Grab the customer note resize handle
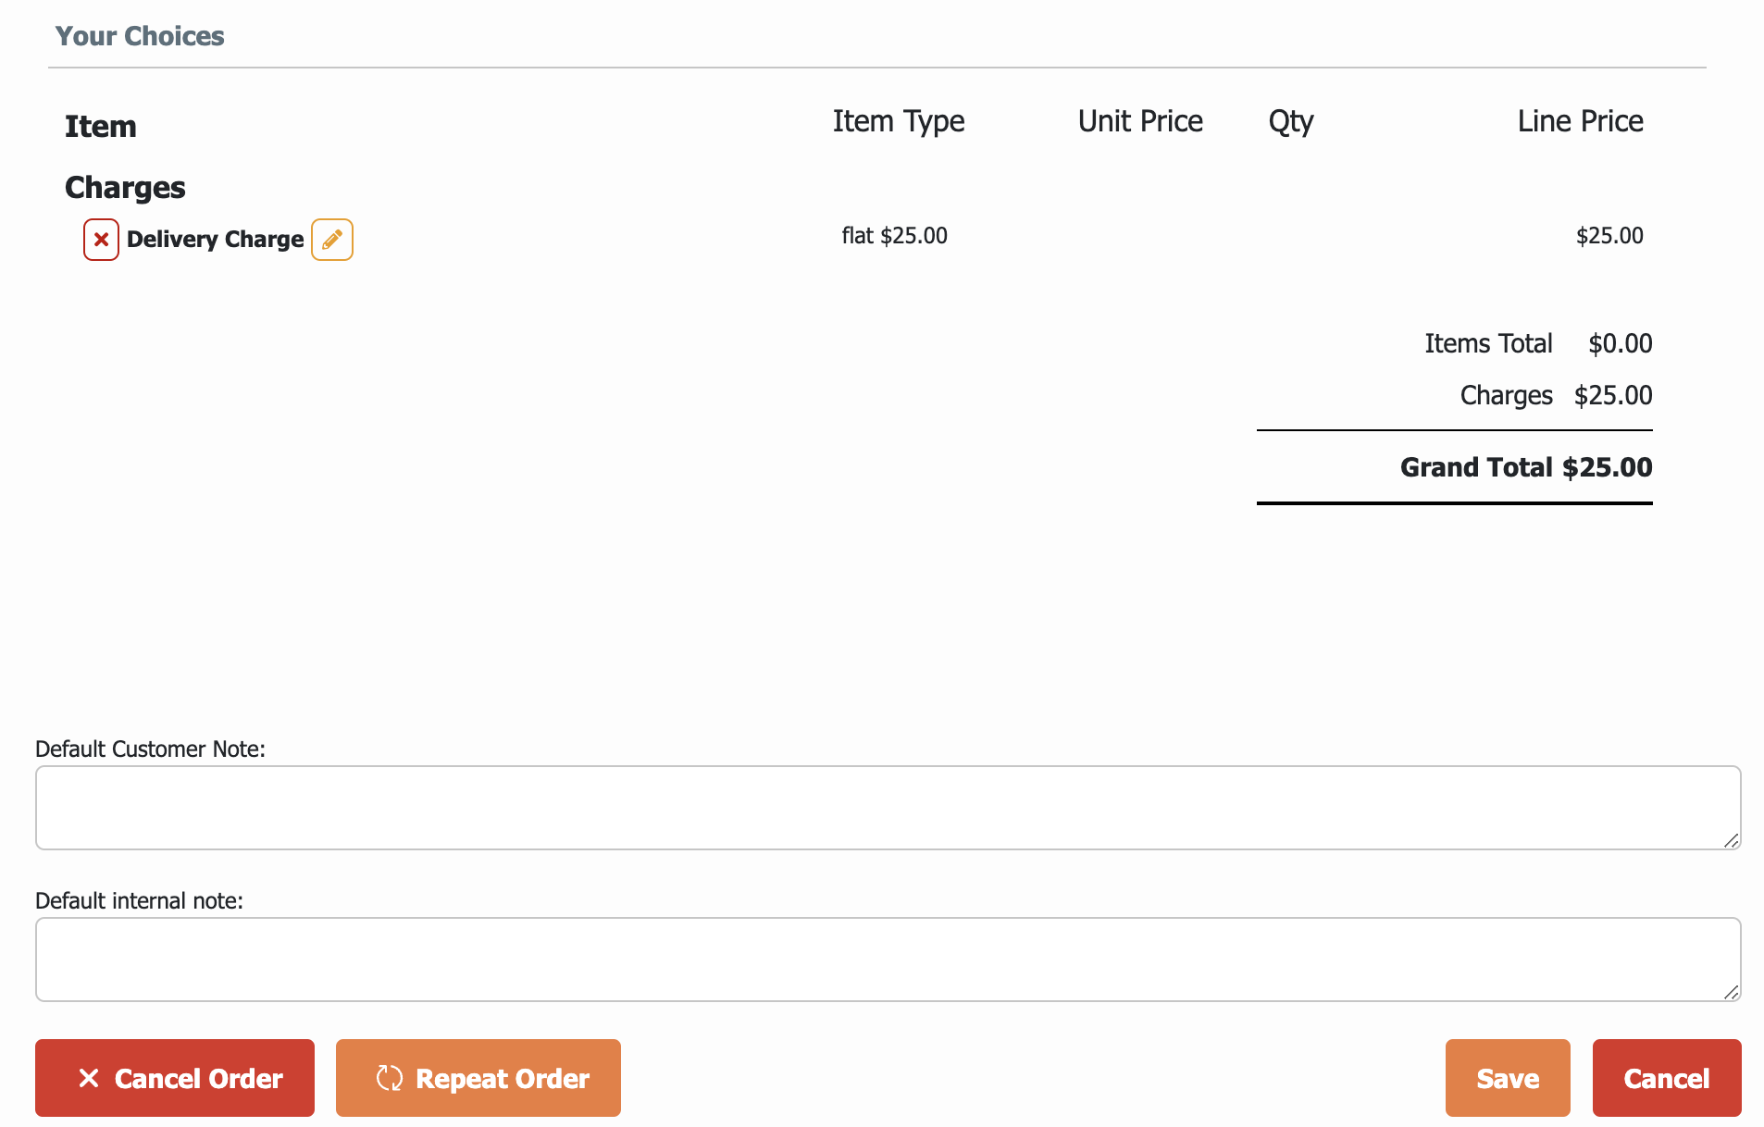 (x=1731, y=840)
